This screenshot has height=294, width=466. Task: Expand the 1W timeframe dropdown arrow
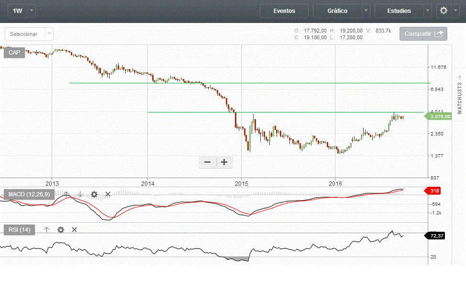(x=32, y=11)
